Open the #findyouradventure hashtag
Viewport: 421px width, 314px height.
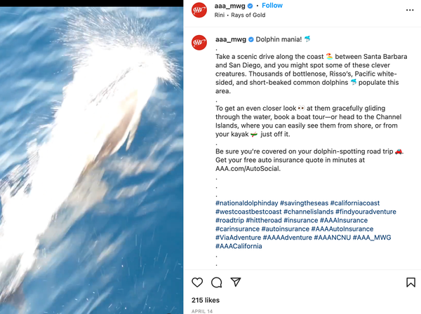pyautogui.click(x=366, y=212)
